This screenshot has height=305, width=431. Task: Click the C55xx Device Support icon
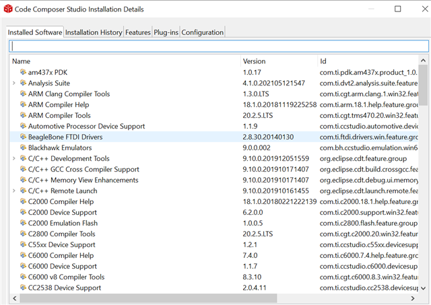[23, 244]
